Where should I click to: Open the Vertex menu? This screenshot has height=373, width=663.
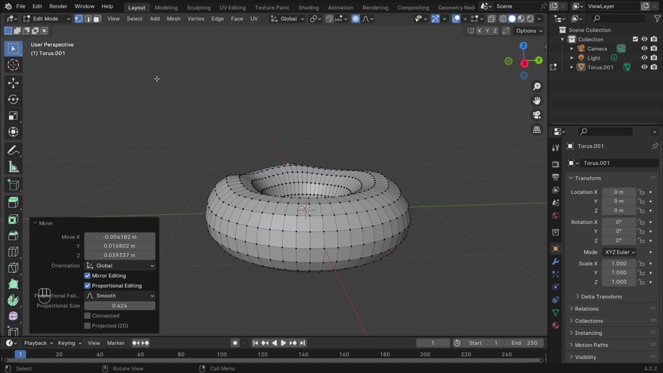coord(196,19)
